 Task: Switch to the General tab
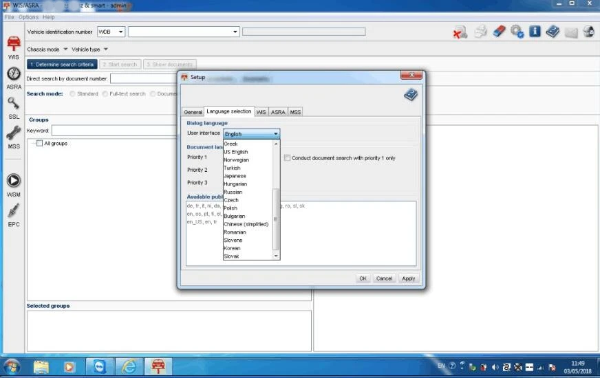pyautogui.click(x=193, y=112)
